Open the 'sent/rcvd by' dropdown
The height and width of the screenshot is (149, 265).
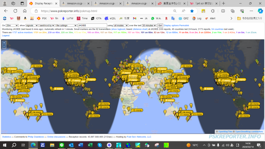(x=47, y=25)
